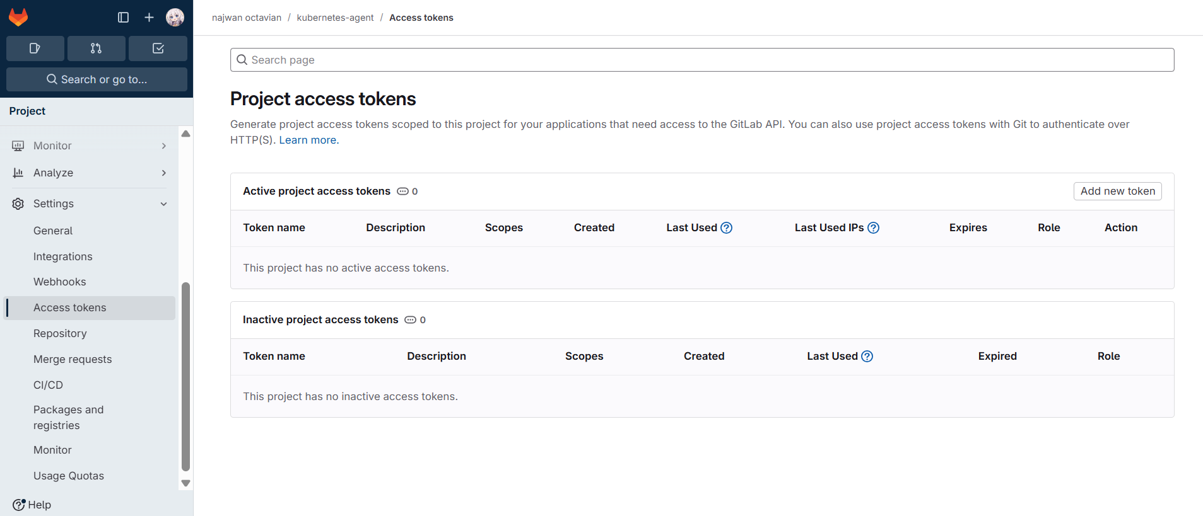This screenshot has height=516, width=1203.
Task: Focus the Search page input field
Action: tap(701, 60)
